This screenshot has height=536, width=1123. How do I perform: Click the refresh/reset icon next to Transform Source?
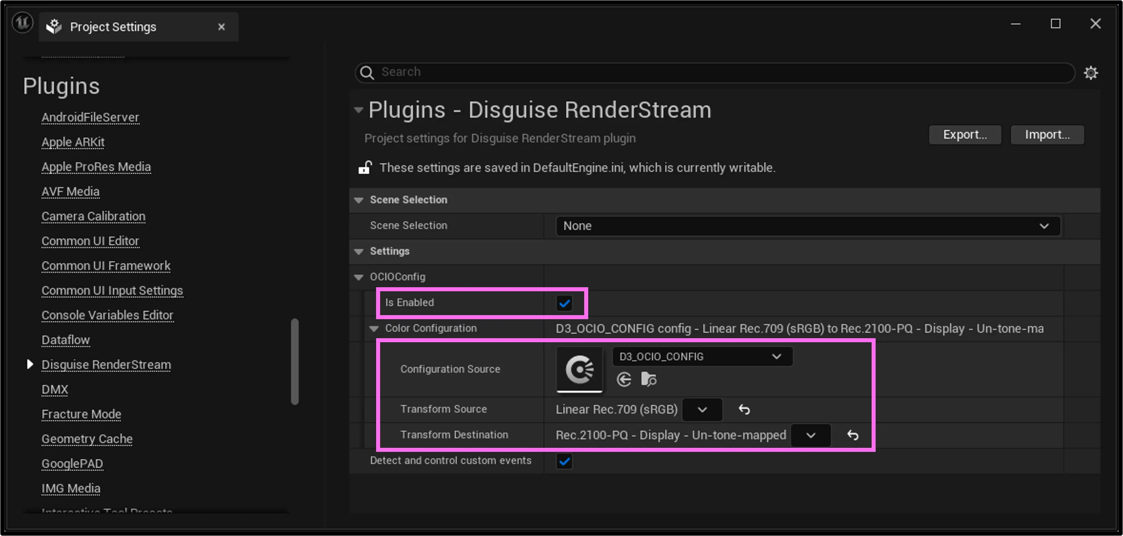tap(744, 409)
